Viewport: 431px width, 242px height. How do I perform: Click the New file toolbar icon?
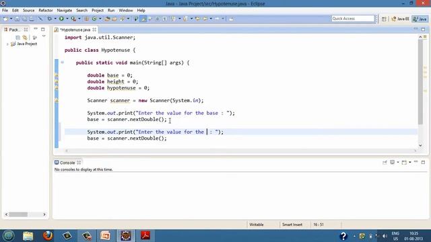5,19
